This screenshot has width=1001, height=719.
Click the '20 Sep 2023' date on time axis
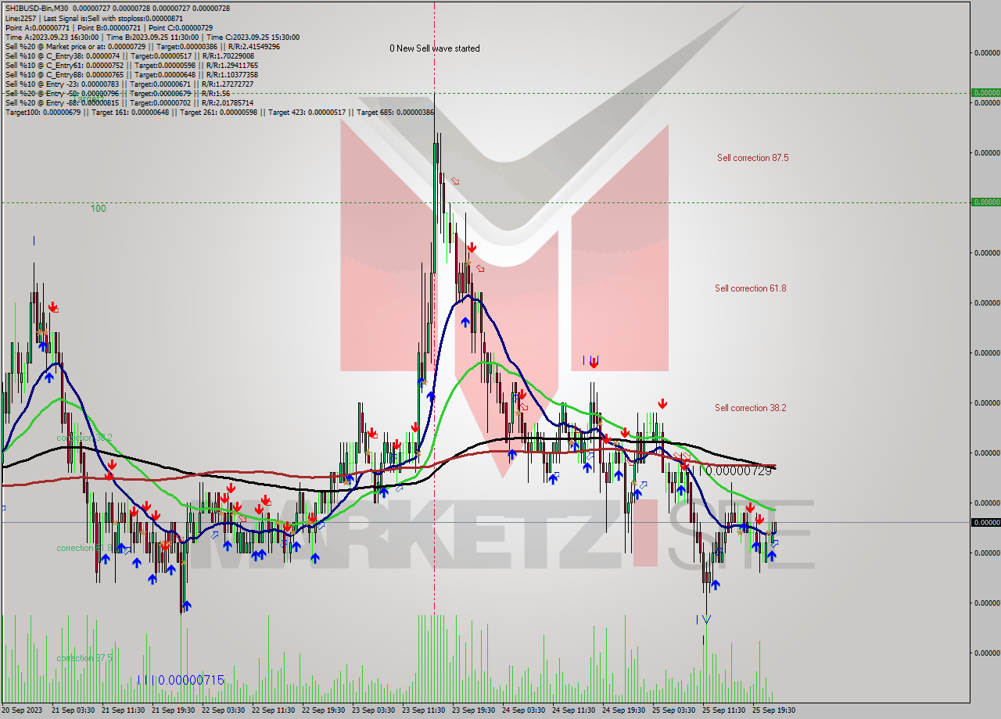point(23,710)
